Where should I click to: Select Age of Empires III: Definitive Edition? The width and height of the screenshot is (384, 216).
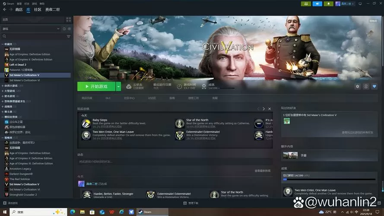(x=31, y=164)
